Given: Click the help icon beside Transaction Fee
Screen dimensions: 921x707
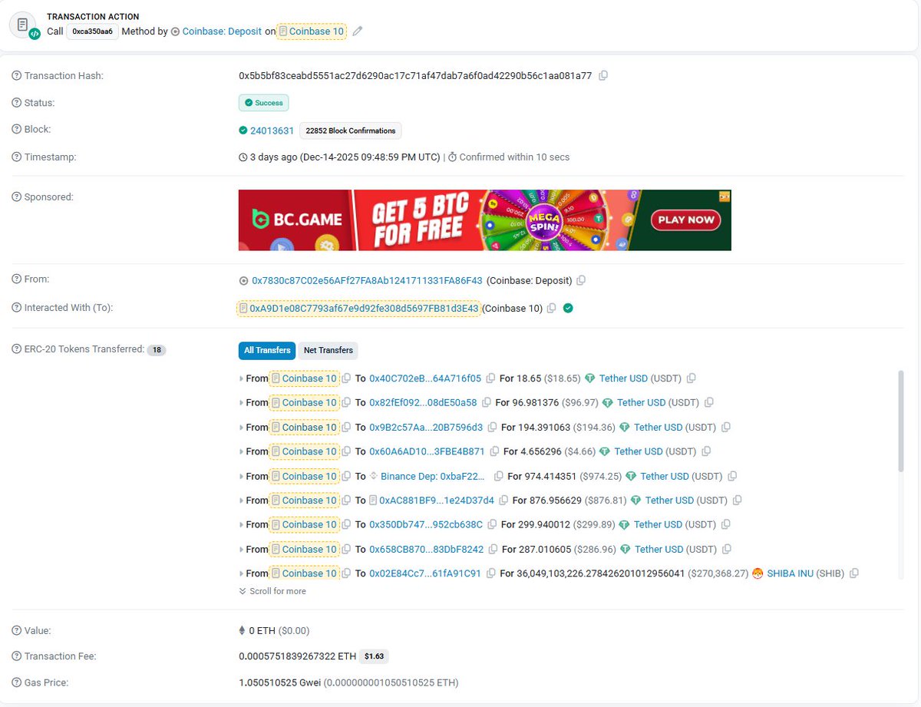Looking at the screenshot, I should coord(17,656).
